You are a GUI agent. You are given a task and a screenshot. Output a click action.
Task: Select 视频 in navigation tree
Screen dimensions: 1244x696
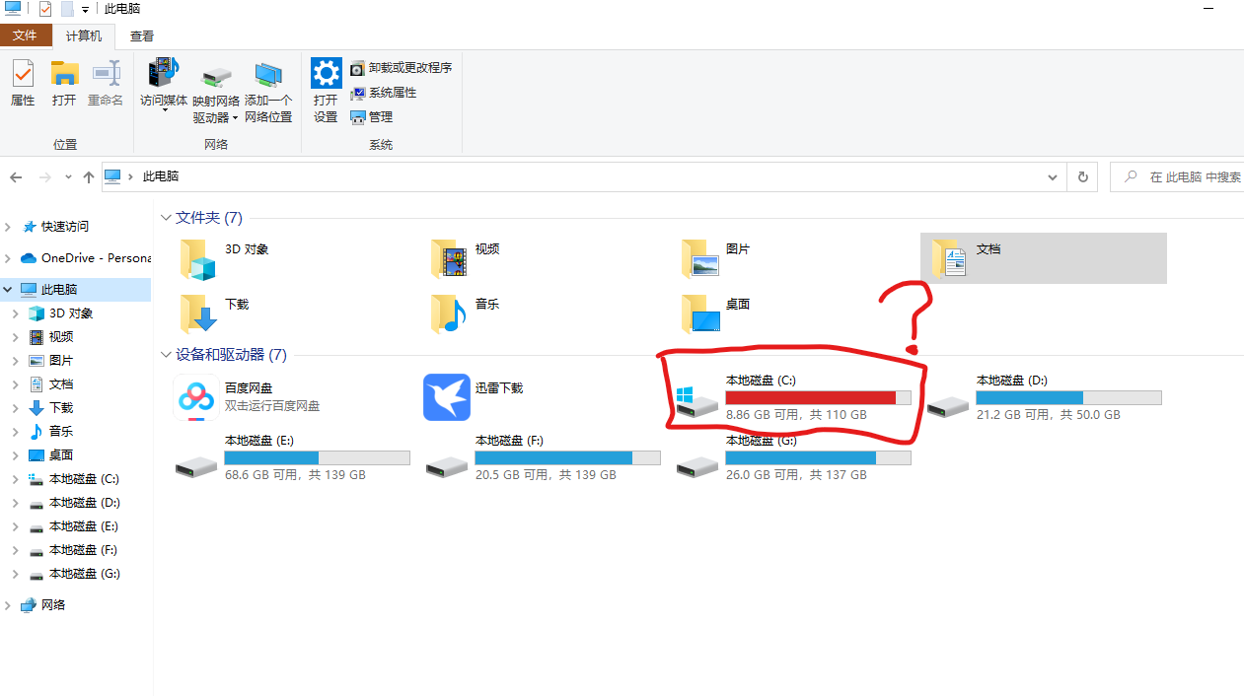51,337
